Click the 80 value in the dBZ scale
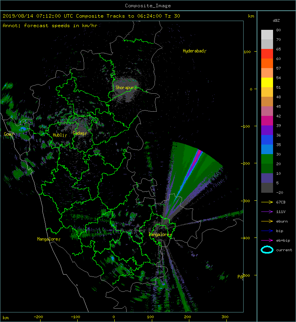 click(278, 30)
